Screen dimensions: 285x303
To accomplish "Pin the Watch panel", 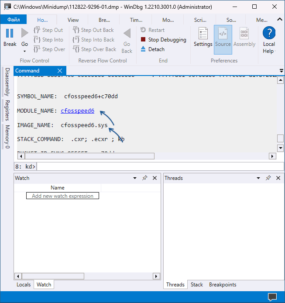I will (145, 178).
